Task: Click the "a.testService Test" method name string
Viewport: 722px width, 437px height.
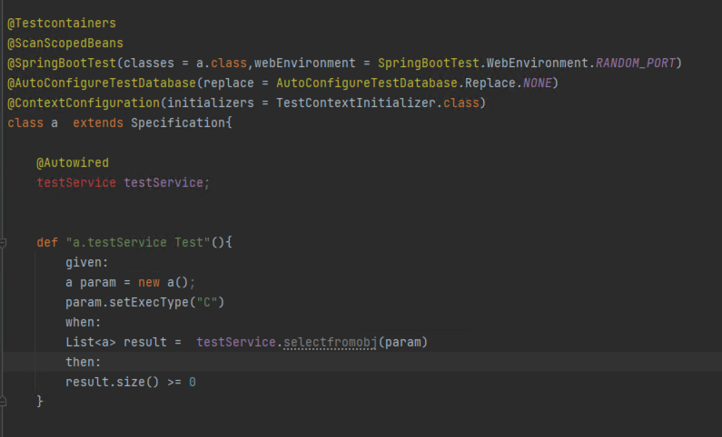Action: pos(138,243)
